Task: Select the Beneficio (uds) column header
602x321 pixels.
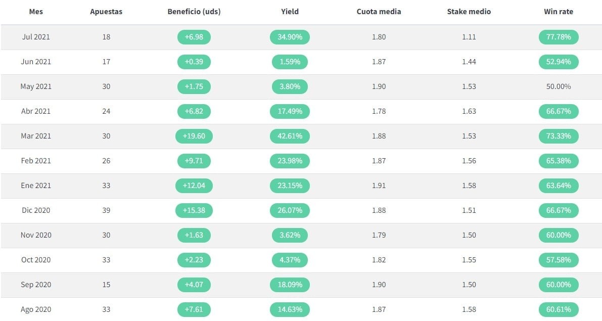Action: tap(194, 12)
